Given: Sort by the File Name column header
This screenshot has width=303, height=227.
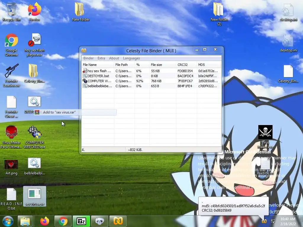Looking at the screenshot, I should coord(98,65).
